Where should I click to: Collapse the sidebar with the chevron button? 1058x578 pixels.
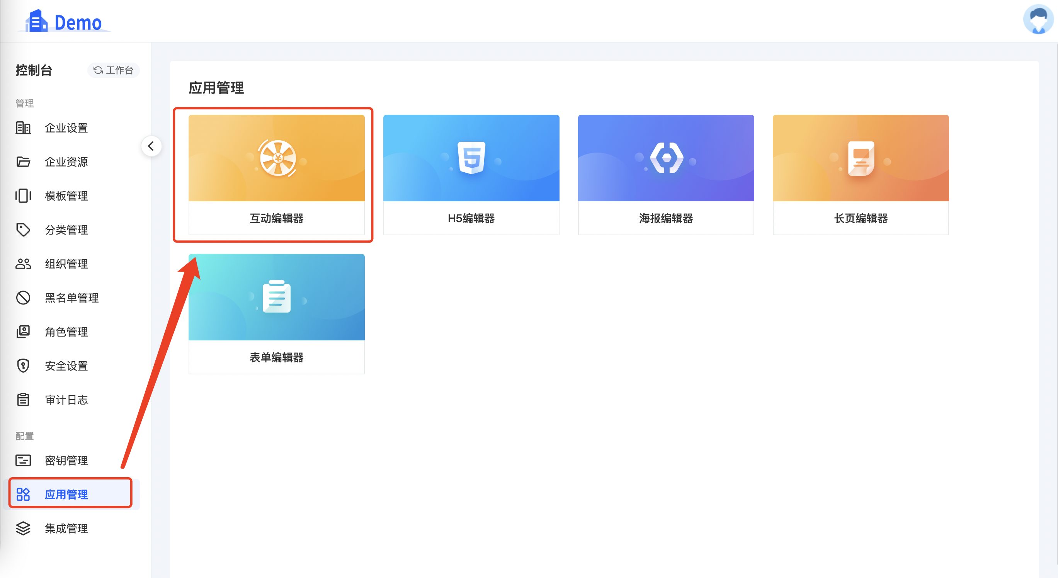tap(151, 146)
